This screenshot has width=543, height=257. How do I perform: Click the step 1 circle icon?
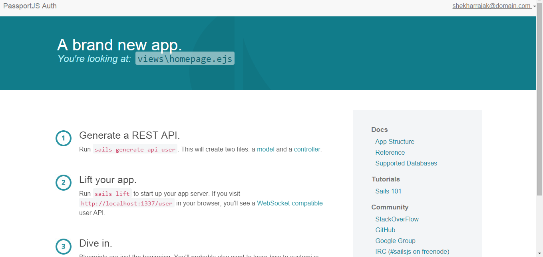point(63,139)
